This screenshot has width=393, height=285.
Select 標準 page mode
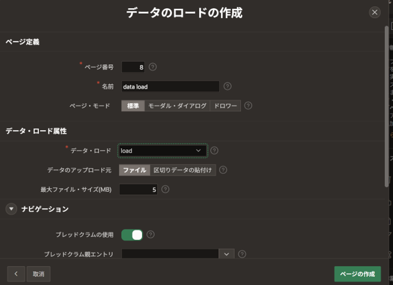tap(133, 106)
